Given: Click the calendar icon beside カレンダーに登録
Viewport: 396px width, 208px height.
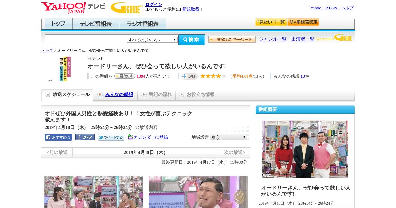Looking at the screenshot, I should (130, 137).
